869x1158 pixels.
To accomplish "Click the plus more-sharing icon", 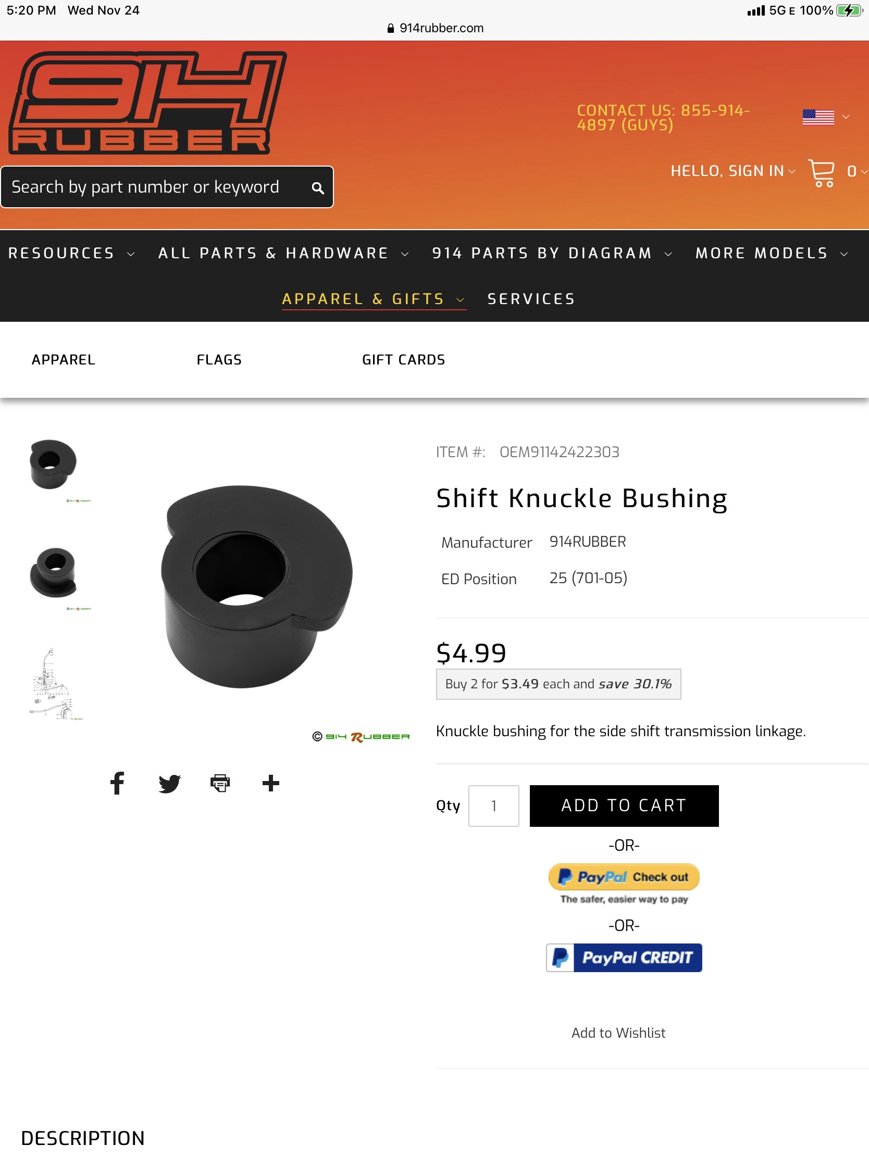I will pyautogui.click(x=270, y=783).
